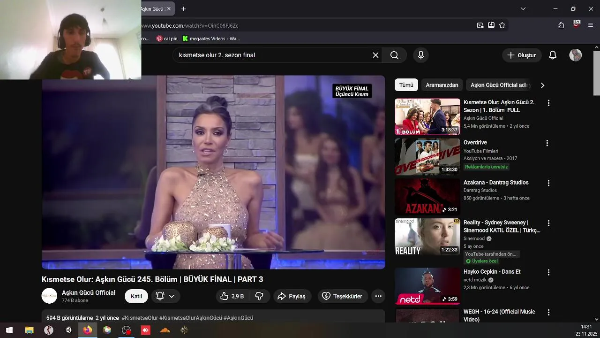
Task: Select the Tümü filter chip
Action: point(406,85)
